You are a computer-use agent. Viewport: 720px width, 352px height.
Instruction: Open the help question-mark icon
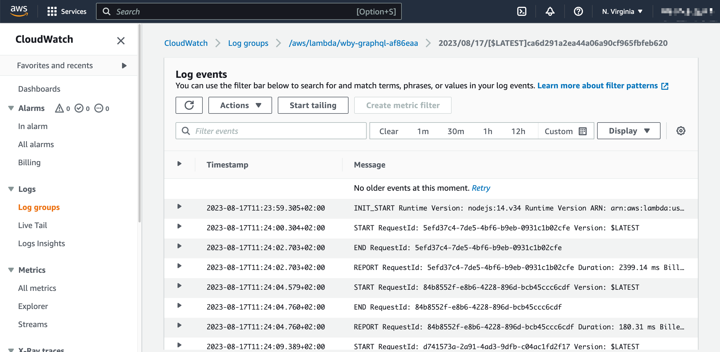tap(578, 11)
